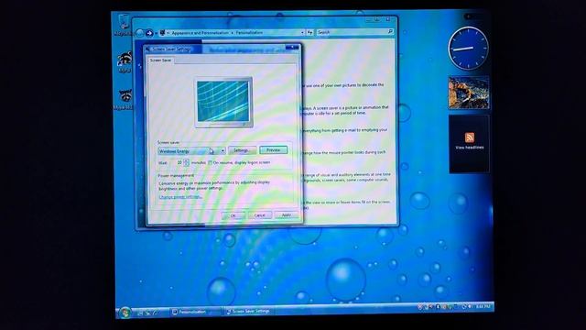Click the Personalization breadcrumb
The width and height of the screenshot is (586, 330).
(x=249, y=33)
